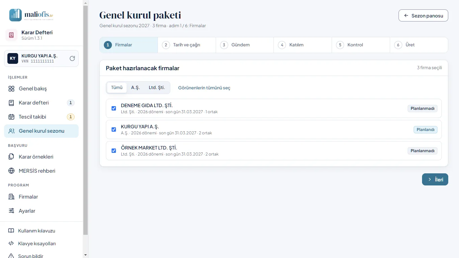The width and height of the screenshot is (459, 258).
Task: Click Planlanmadı tag on DENEME GIDA row
Action: pos(423,109)
